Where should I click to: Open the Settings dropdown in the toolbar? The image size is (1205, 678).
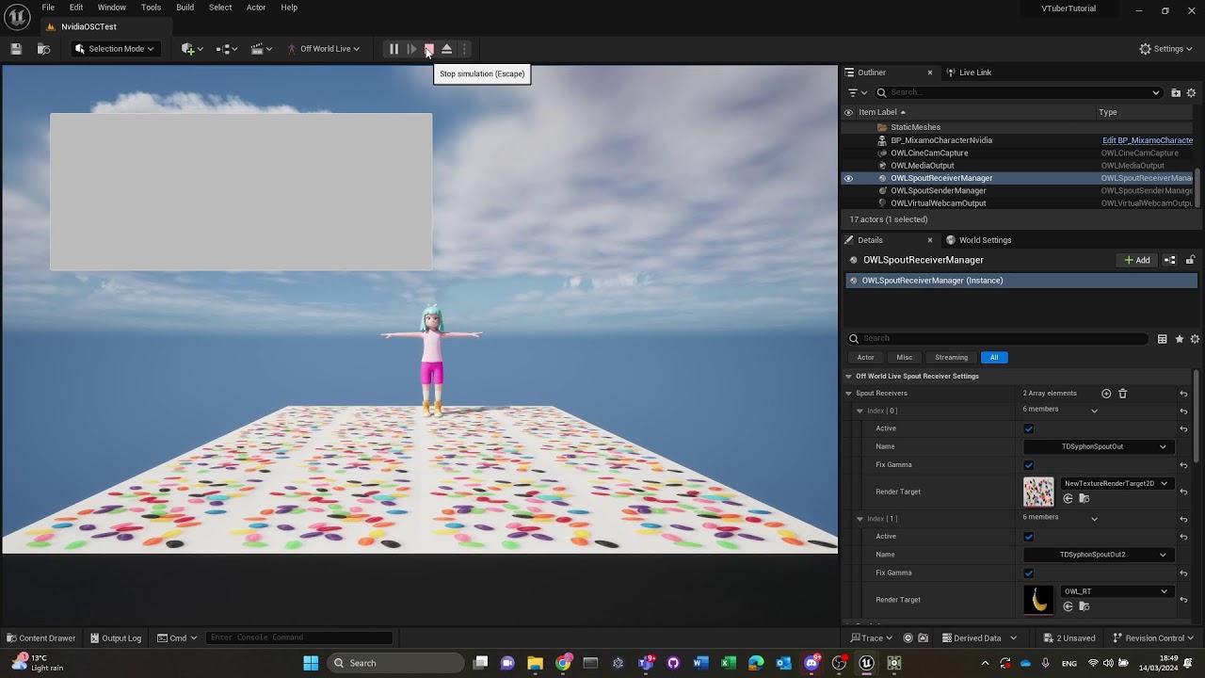[x=1165, y=49]
